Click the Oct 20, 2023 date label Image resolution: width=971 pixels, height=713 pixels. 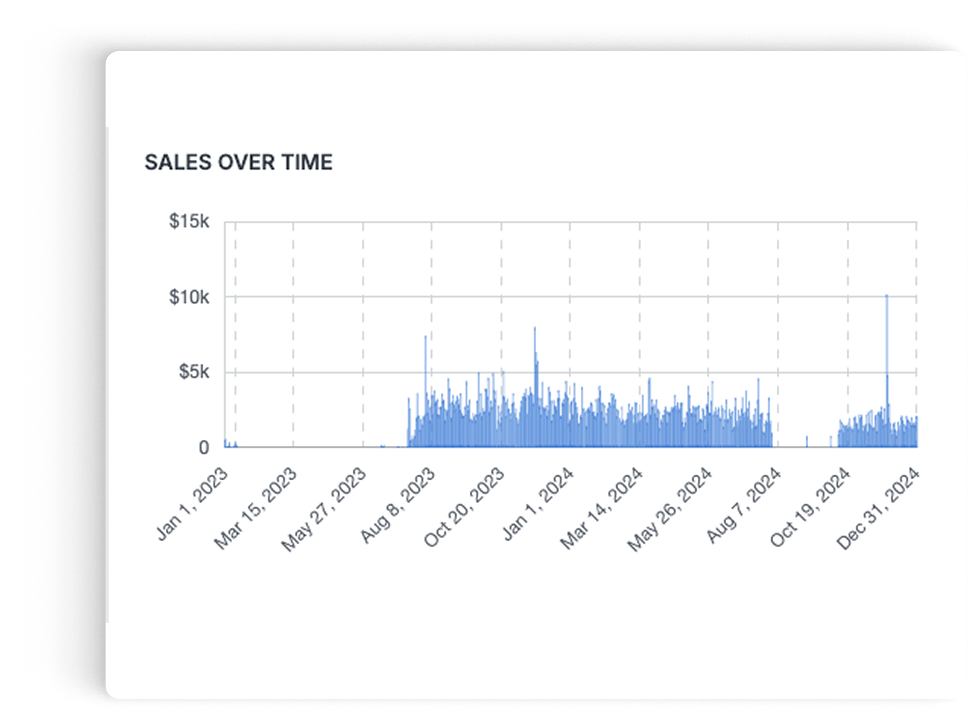(464, 508)
